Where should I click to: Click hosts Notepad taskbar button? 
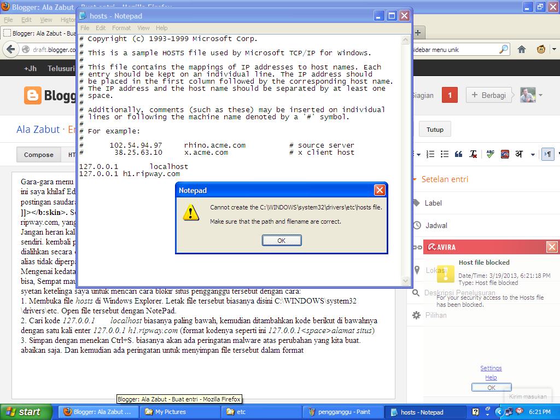click(425, 412)
